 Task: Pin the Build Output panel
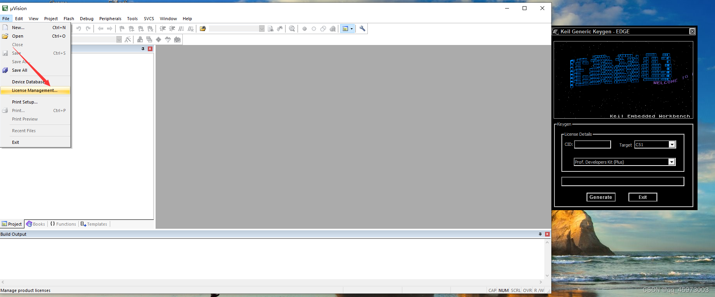point(540,234)
